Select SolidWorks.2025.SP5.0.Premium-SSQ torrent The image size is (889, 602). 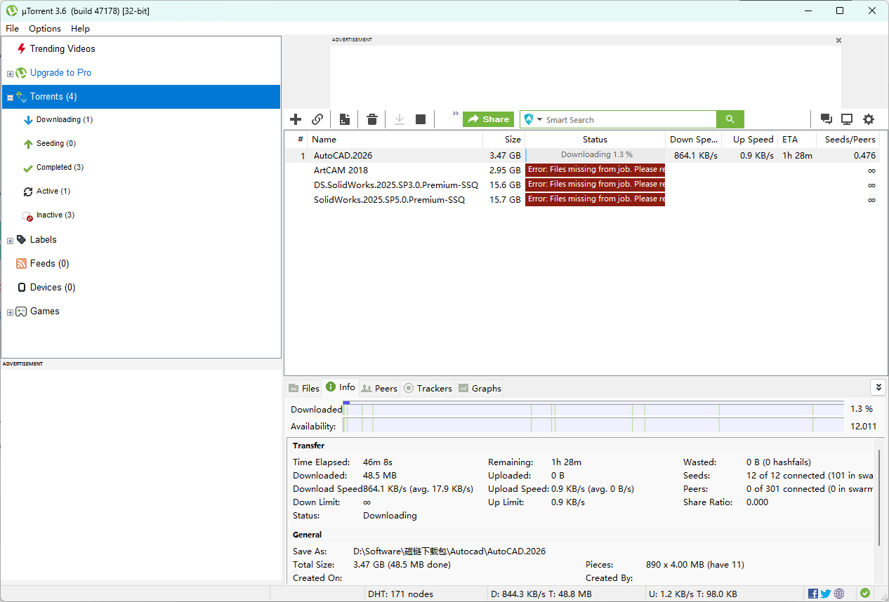[x=581, y=200]
